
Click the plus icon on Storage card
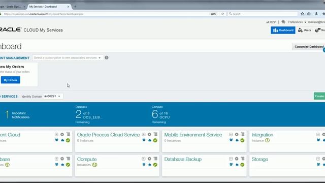click(318, 159)
